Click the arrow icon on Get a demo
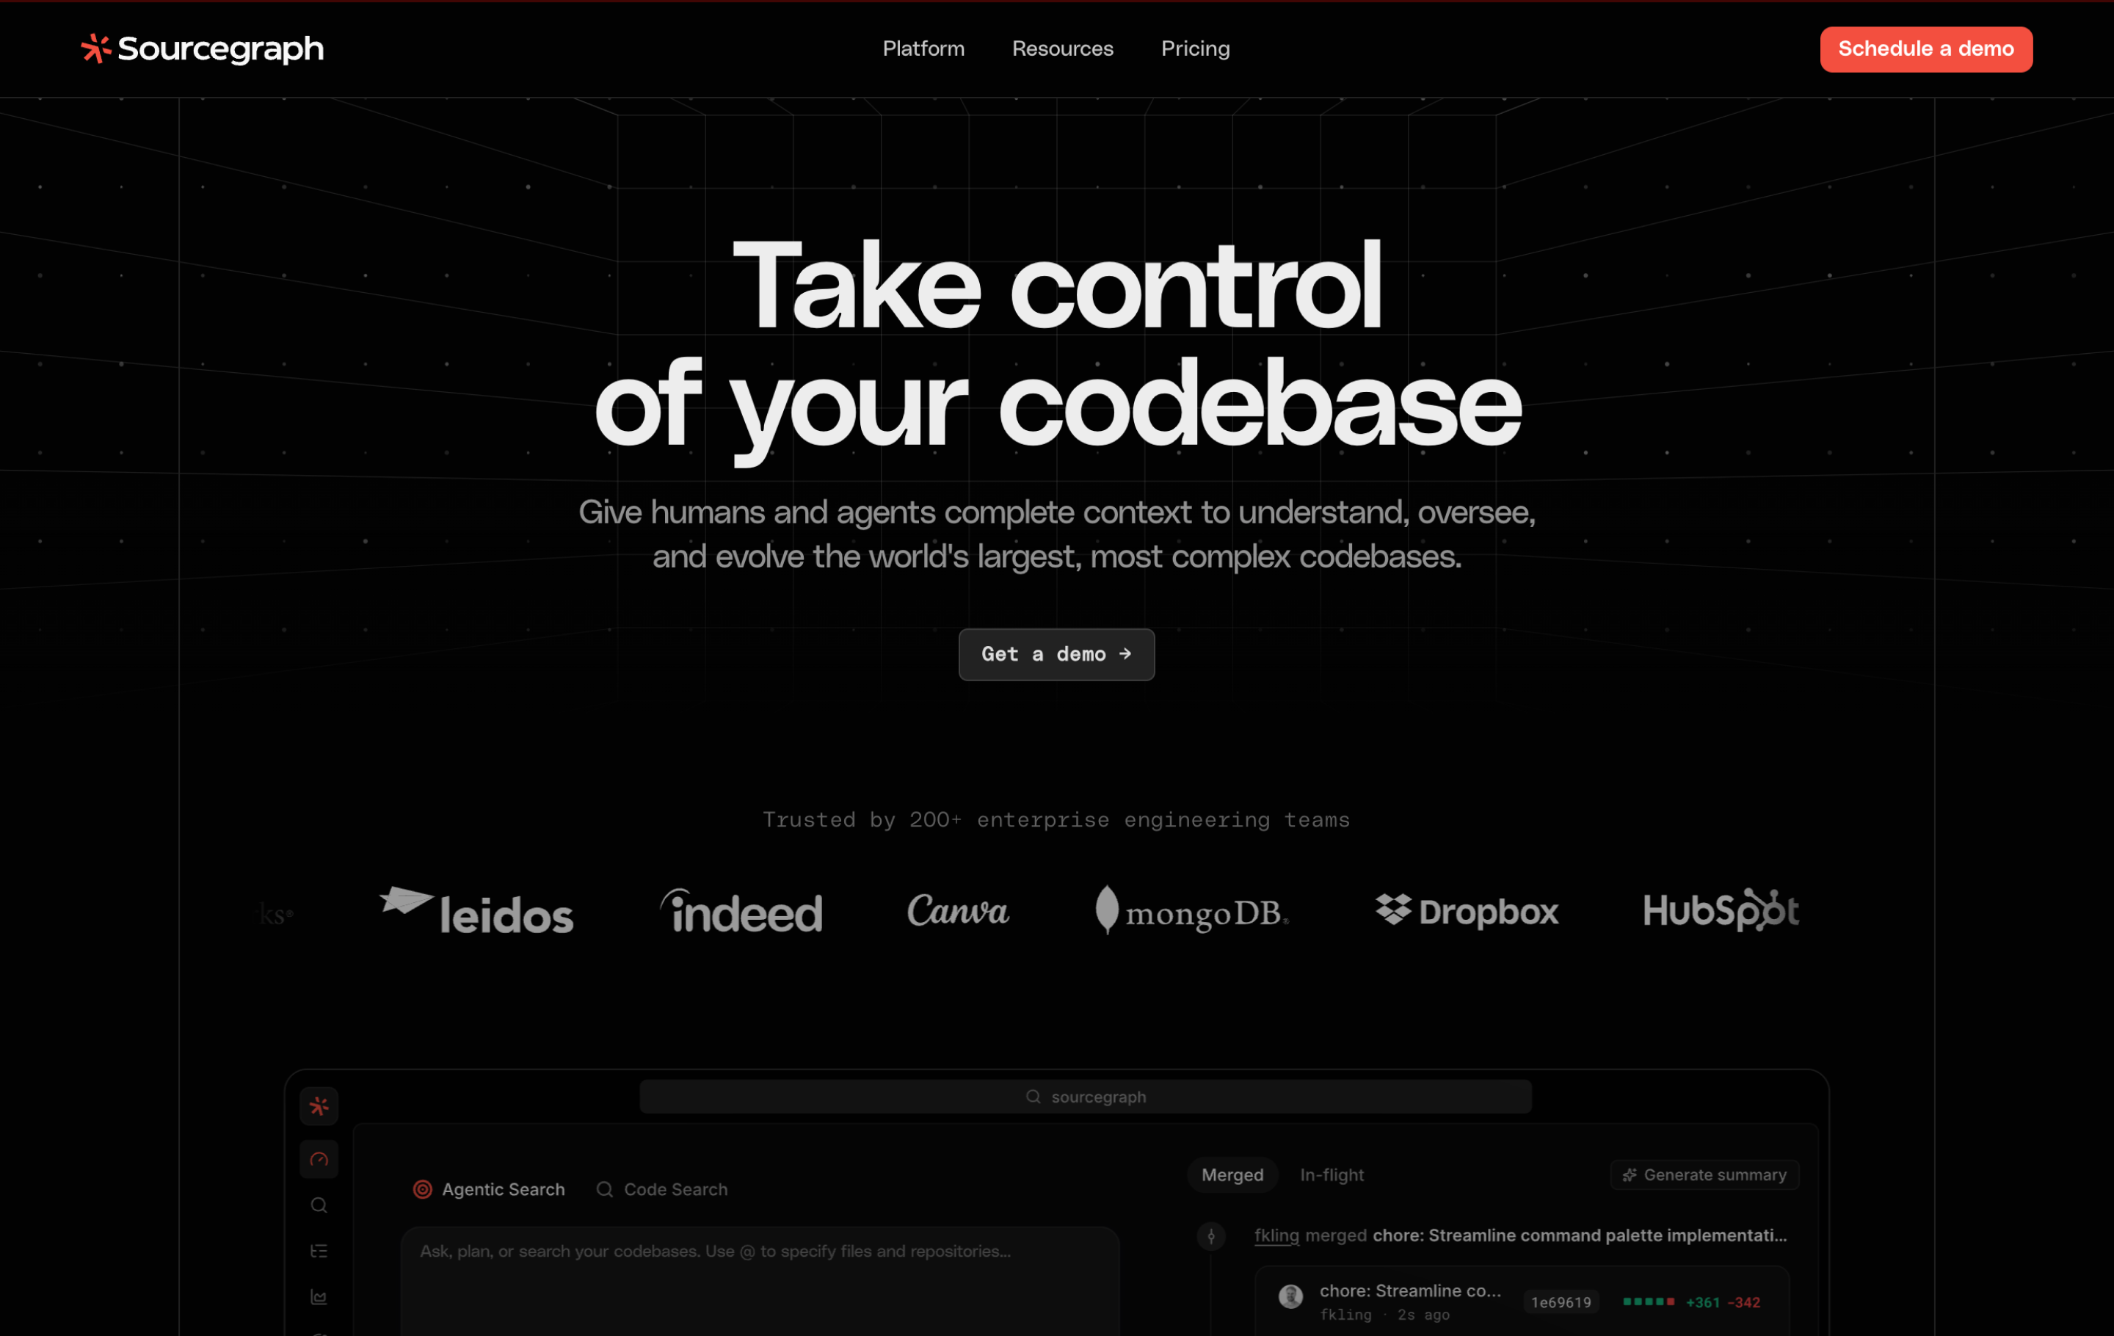 click(x=1125, y=654)
